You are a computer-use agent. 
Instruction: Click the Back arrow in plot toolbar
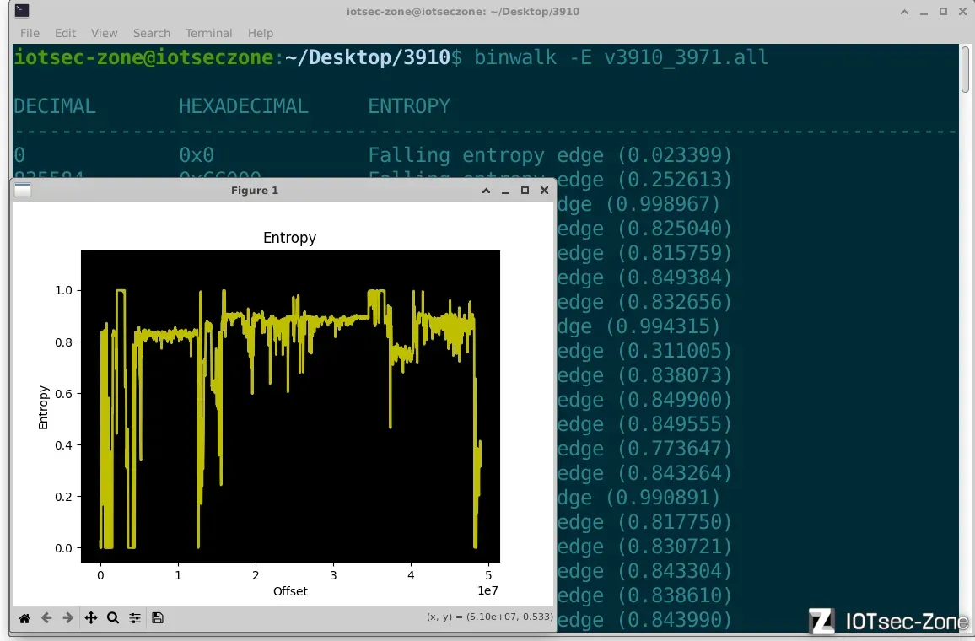point(46,618)
